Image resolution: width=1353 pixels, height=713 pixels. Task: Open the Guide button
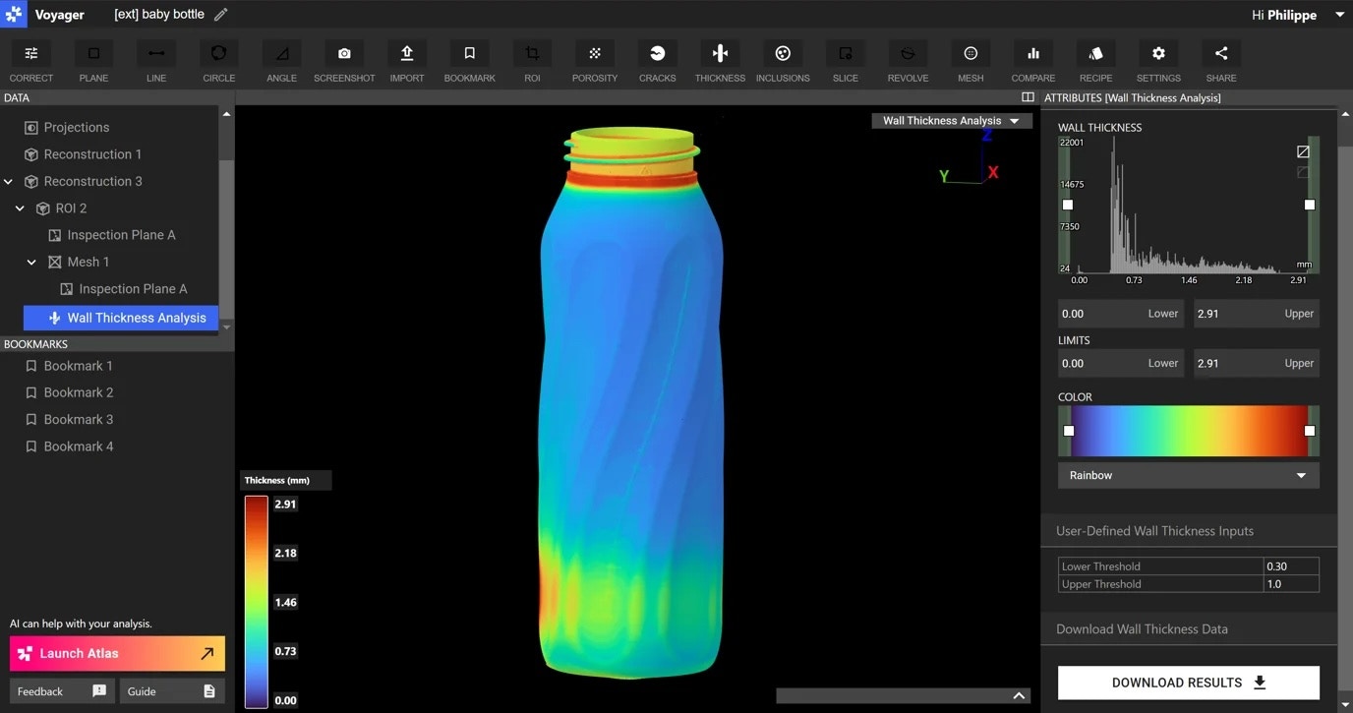coord(172,691)
